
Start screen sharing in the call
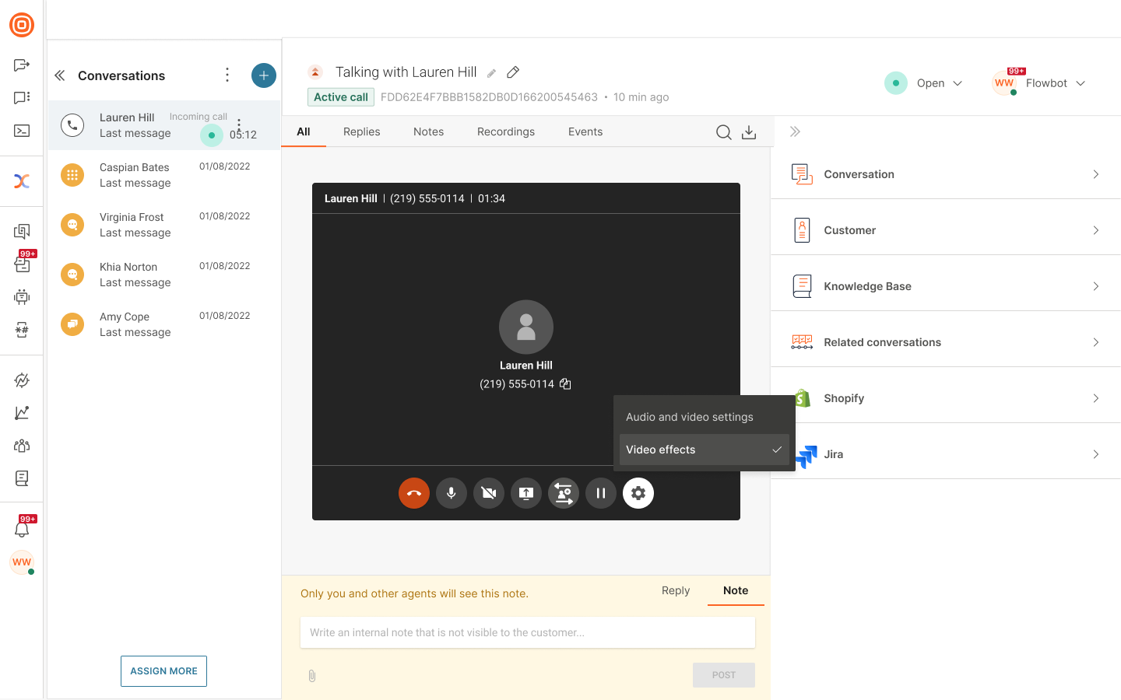point(526,493)
